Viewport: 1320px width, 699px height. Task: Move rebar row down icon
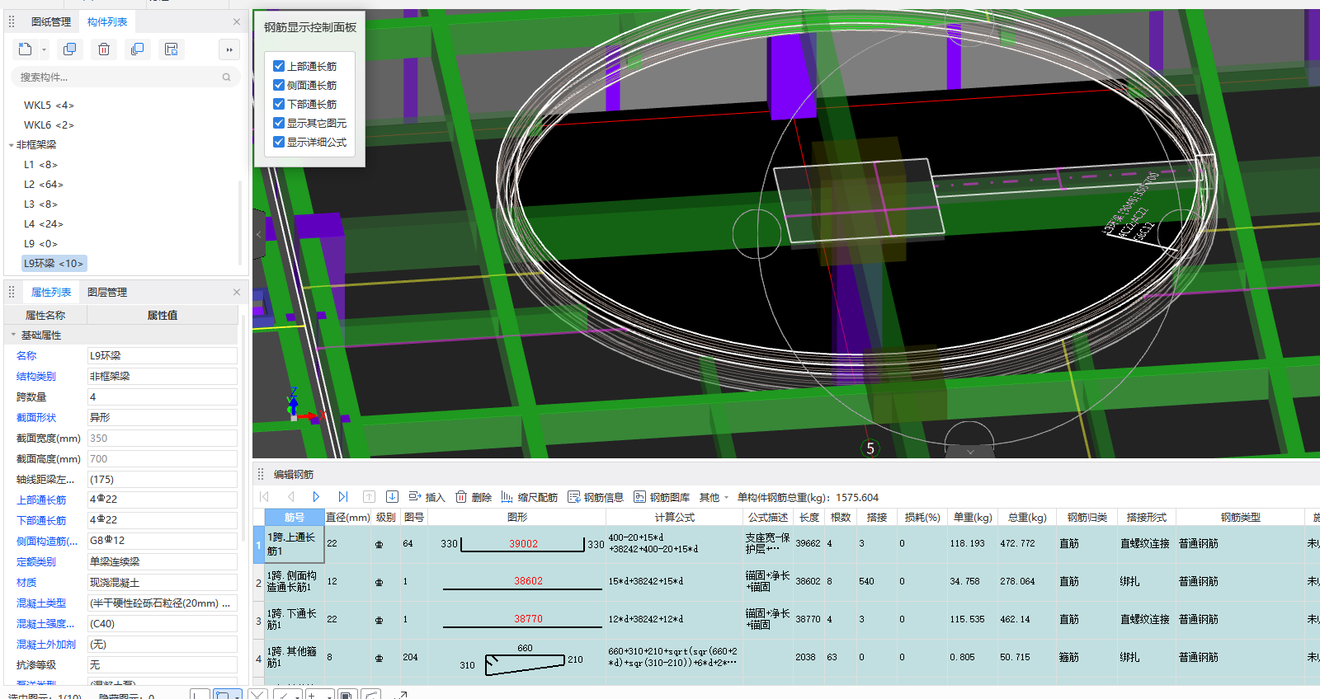pyautogui.click(x=393, y=497)
